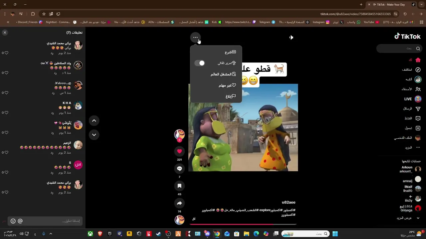The height and width of the screenshot is (239, 426).
Task: Open the Windows Start button
Action: pos(335,234)
